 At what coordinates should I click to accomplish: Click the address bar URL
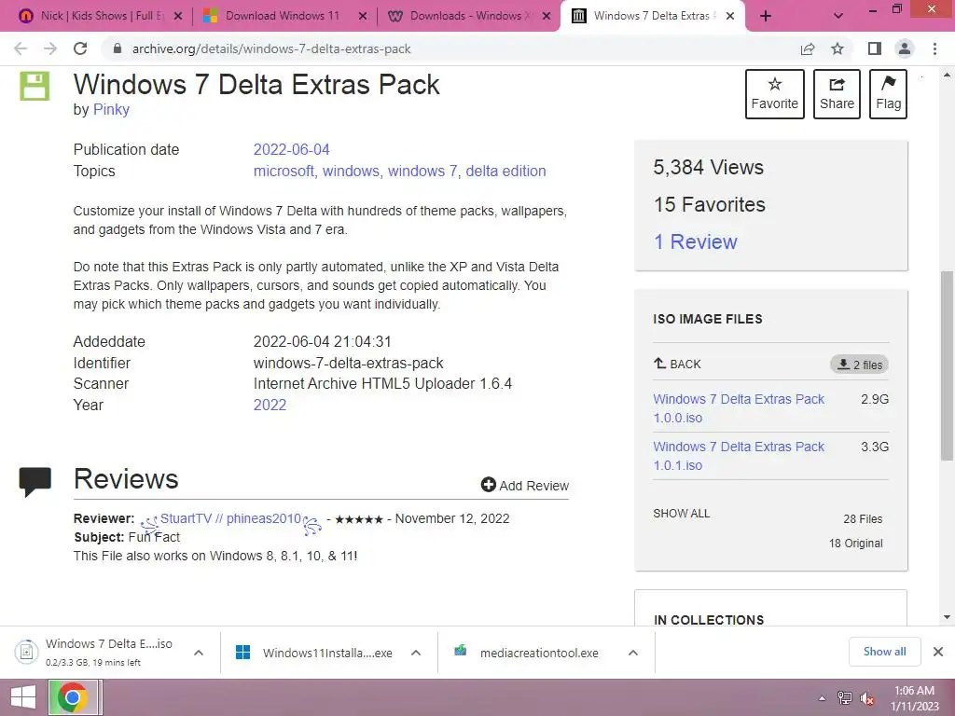[271, 48]
